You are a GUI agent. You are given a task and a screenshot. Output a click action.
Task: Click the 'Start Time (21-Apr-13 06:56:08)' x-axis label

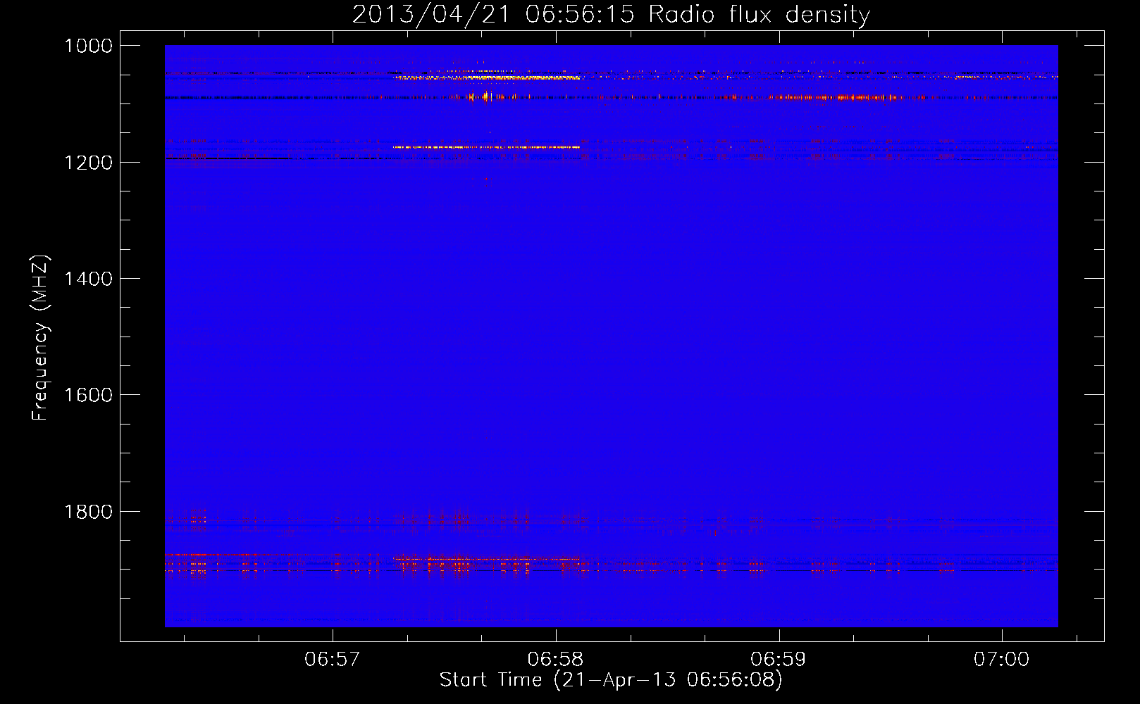click(611, 680)
